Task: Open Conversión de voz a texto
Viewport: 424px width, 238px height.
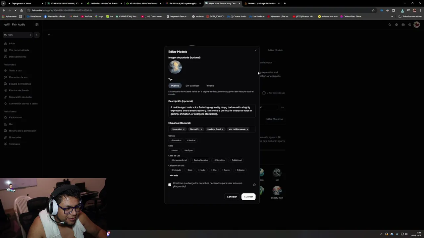Action: point(23,103)
